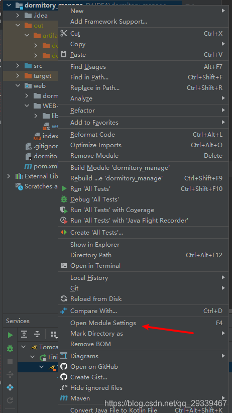This screenshot has height=413, width=232.
Task: Click the Open in Terminal icon
Action: [64, 265]
